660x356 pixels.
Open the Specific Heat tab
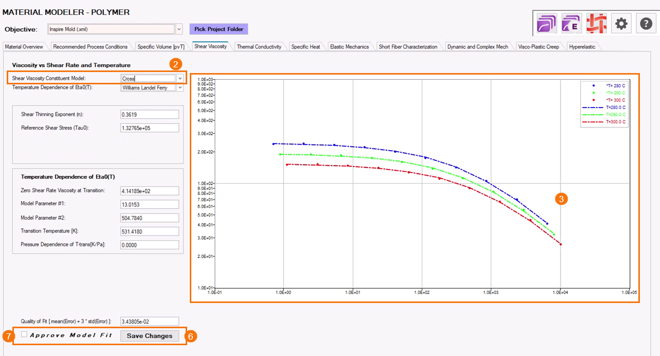(306, 47)
